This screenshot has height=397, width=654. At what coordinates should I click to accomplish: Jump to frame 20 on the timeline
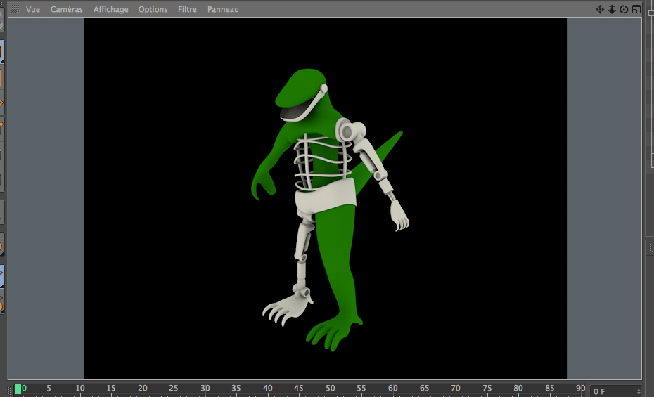(x=143, y=389)
